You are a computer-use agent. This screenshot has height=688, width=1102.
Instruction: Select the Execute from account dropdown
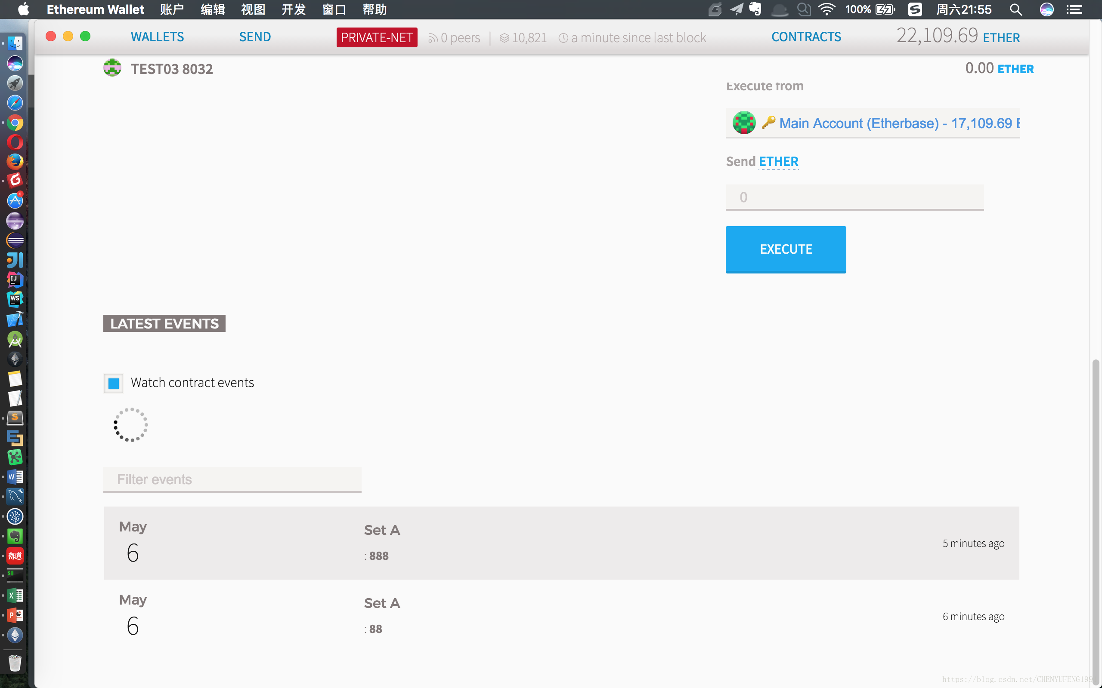[x=873, y=123]
